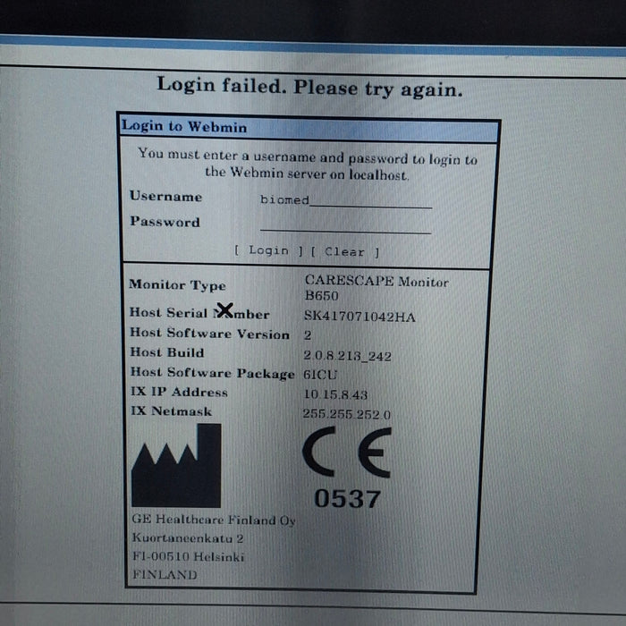Select the IX IP address 10.15.8.43
626x626 pixels.
point(335,394)
